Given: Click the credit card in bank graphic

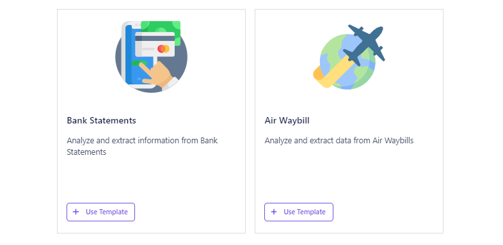Looking at the screenshot, I should coord(155,44).
